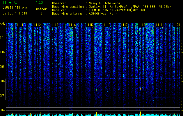This screenshot has width=183, height=116.
Task: Click the 'Observer' field label
Action: [x=59, y=3]
